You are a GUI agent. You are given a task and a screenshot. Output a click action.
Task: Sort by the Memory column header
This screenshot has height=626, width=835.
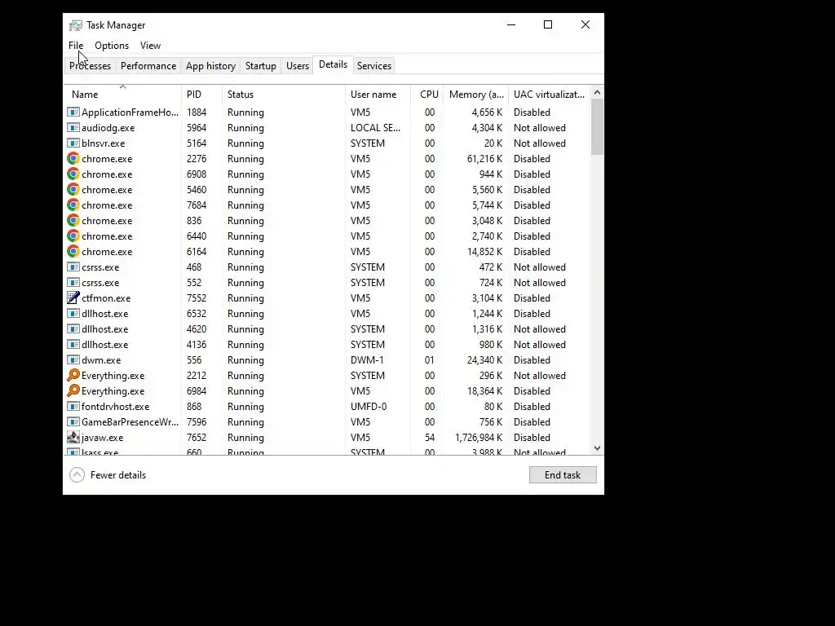click(x=476, y=95)
